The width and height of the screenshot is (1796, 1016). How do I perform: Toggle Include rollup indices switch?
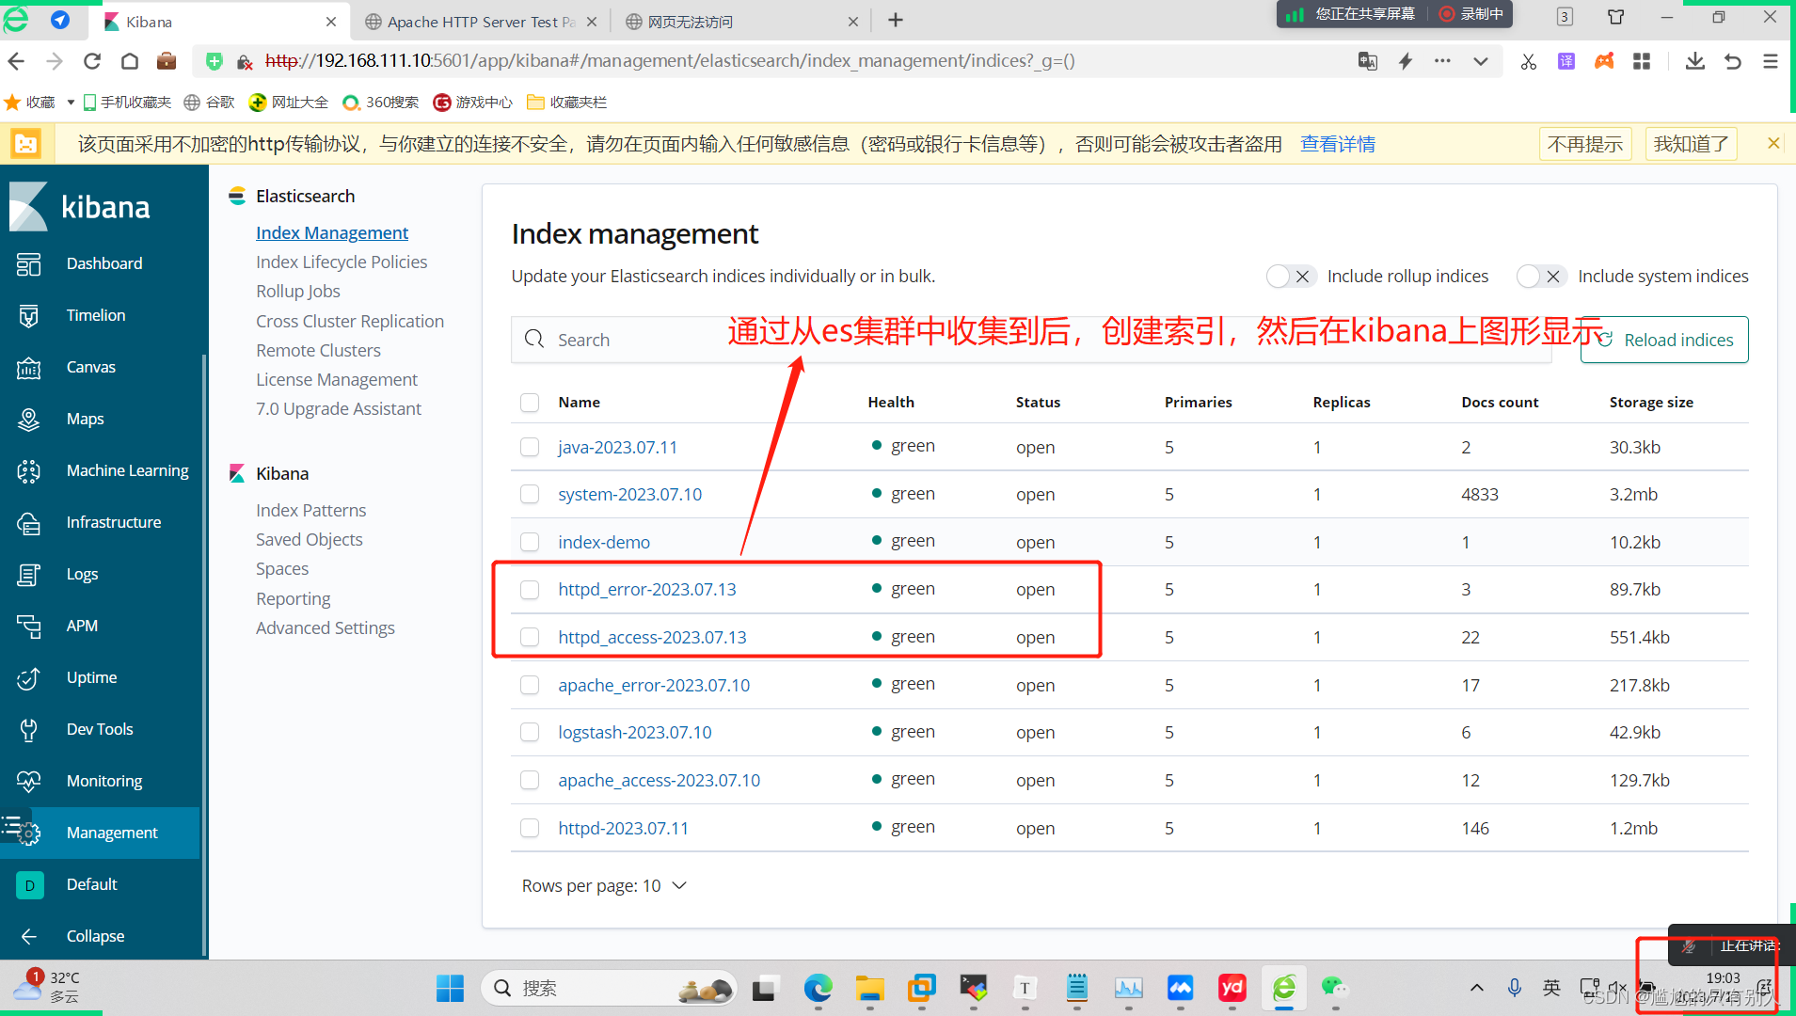click(x=1290, y=277)
